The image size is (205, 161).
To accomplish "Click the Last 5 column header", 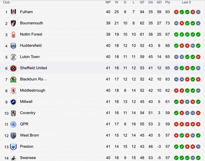I will [186, 2].
